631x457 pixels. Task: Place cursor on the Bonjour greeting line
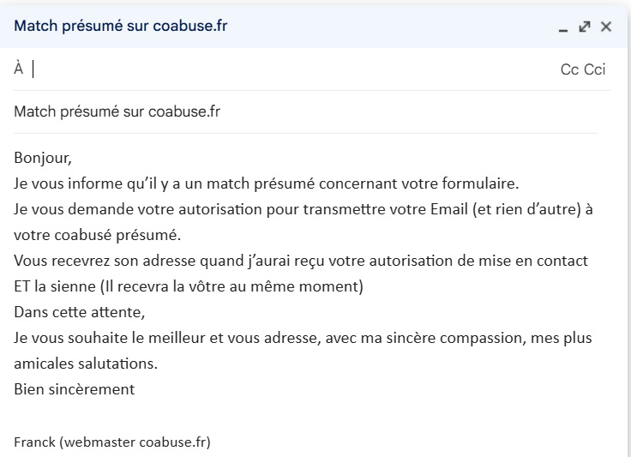pyautogui.click(x=43, y=158)
